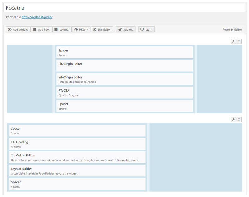Click 'A complete SiteOrigin Page Builder layout' text

point(45,174)
